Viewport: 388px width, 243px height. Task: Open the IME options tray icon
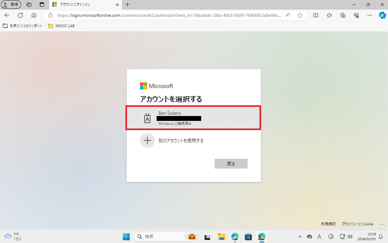(x=331, y=236)
